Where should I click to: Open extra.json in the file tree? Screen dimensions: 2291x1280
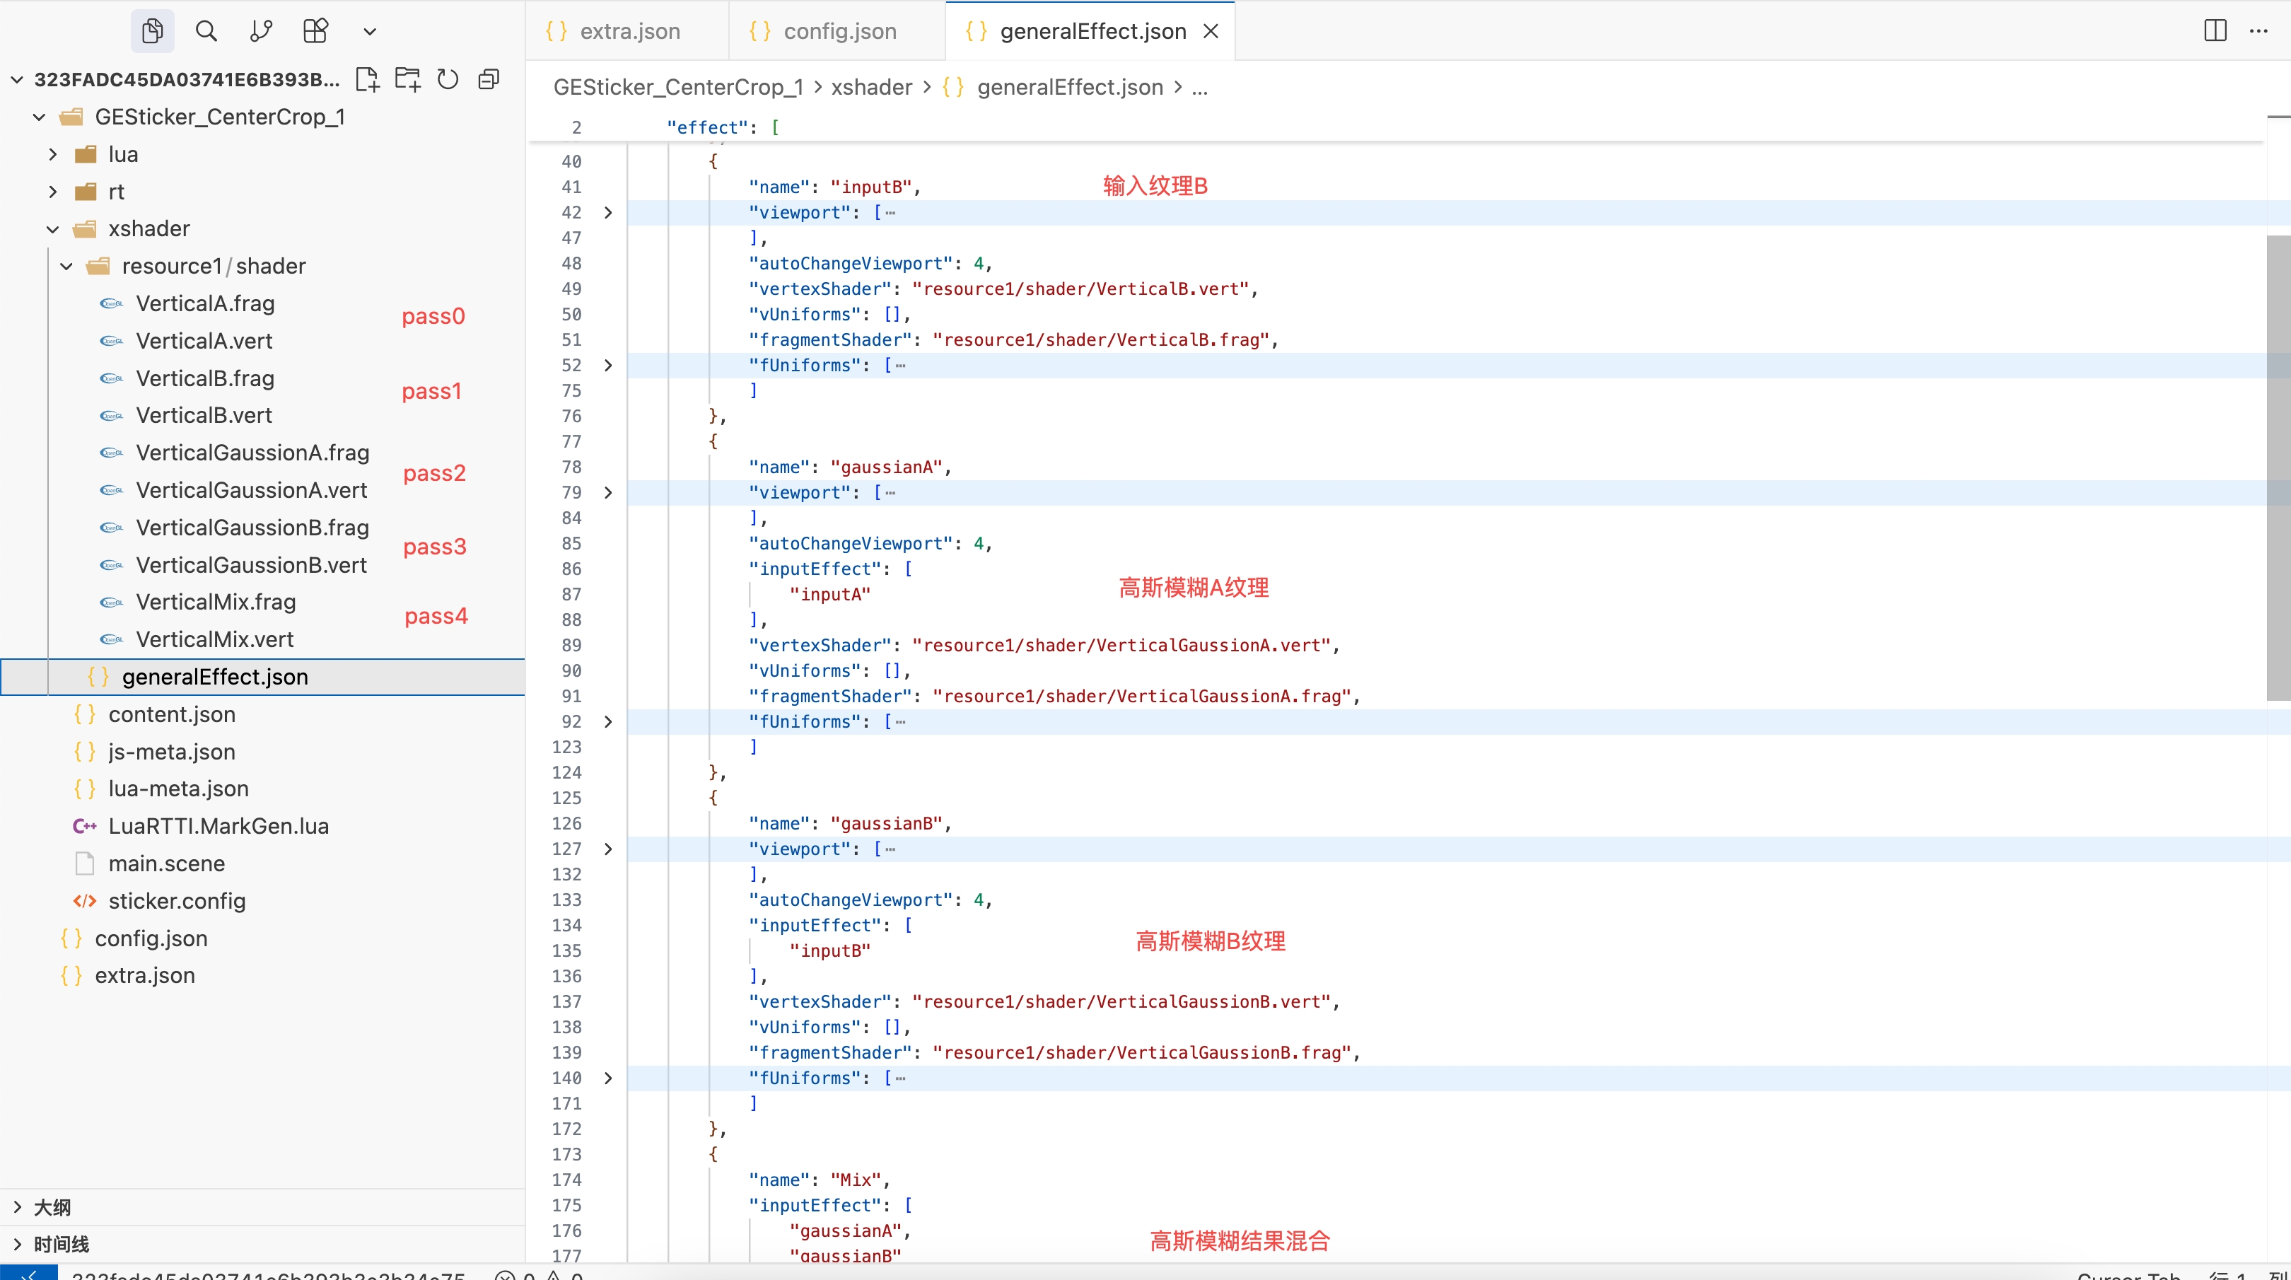tap(145, 976)
